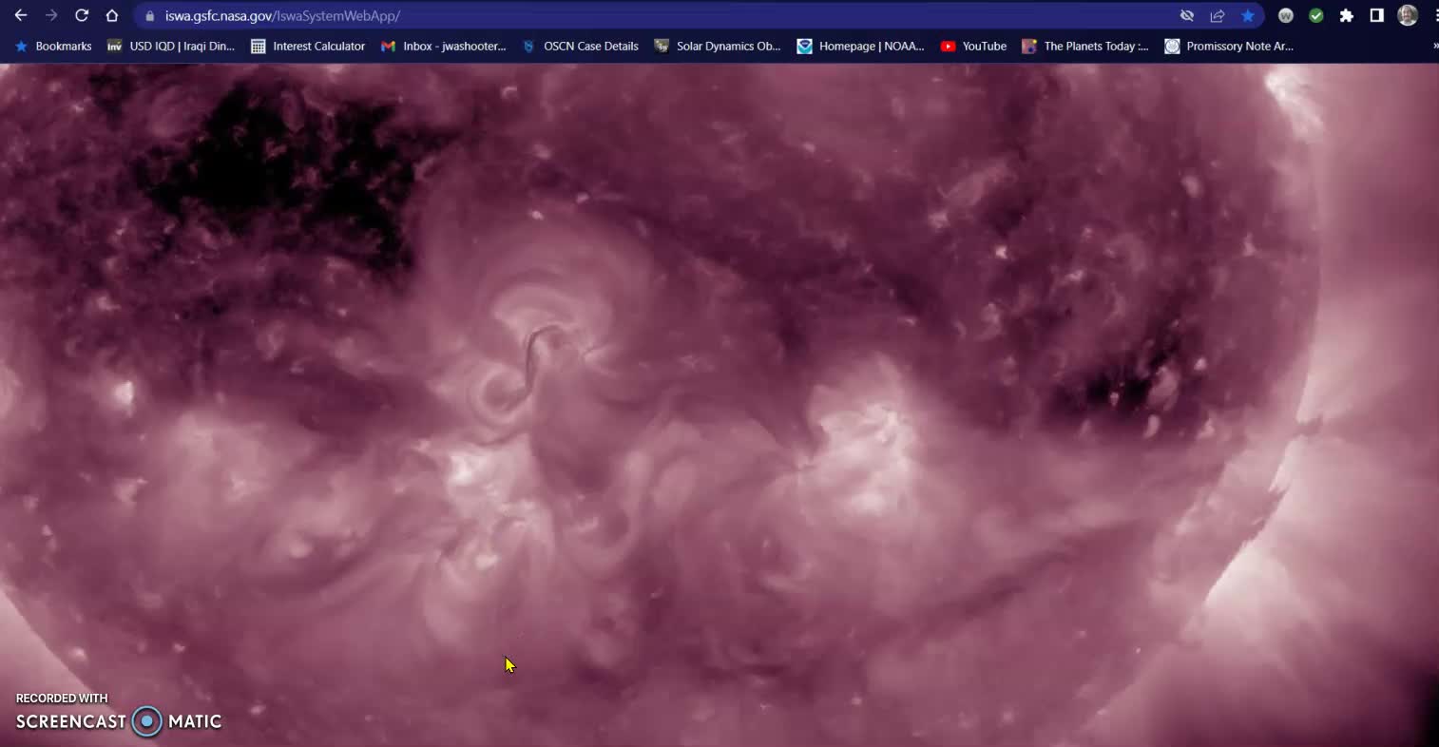Viewport: 1439px width, 747px height.
Task: Open OSCN Case Details bookmark
Action: pyautogui.click(x=581, y=46)
